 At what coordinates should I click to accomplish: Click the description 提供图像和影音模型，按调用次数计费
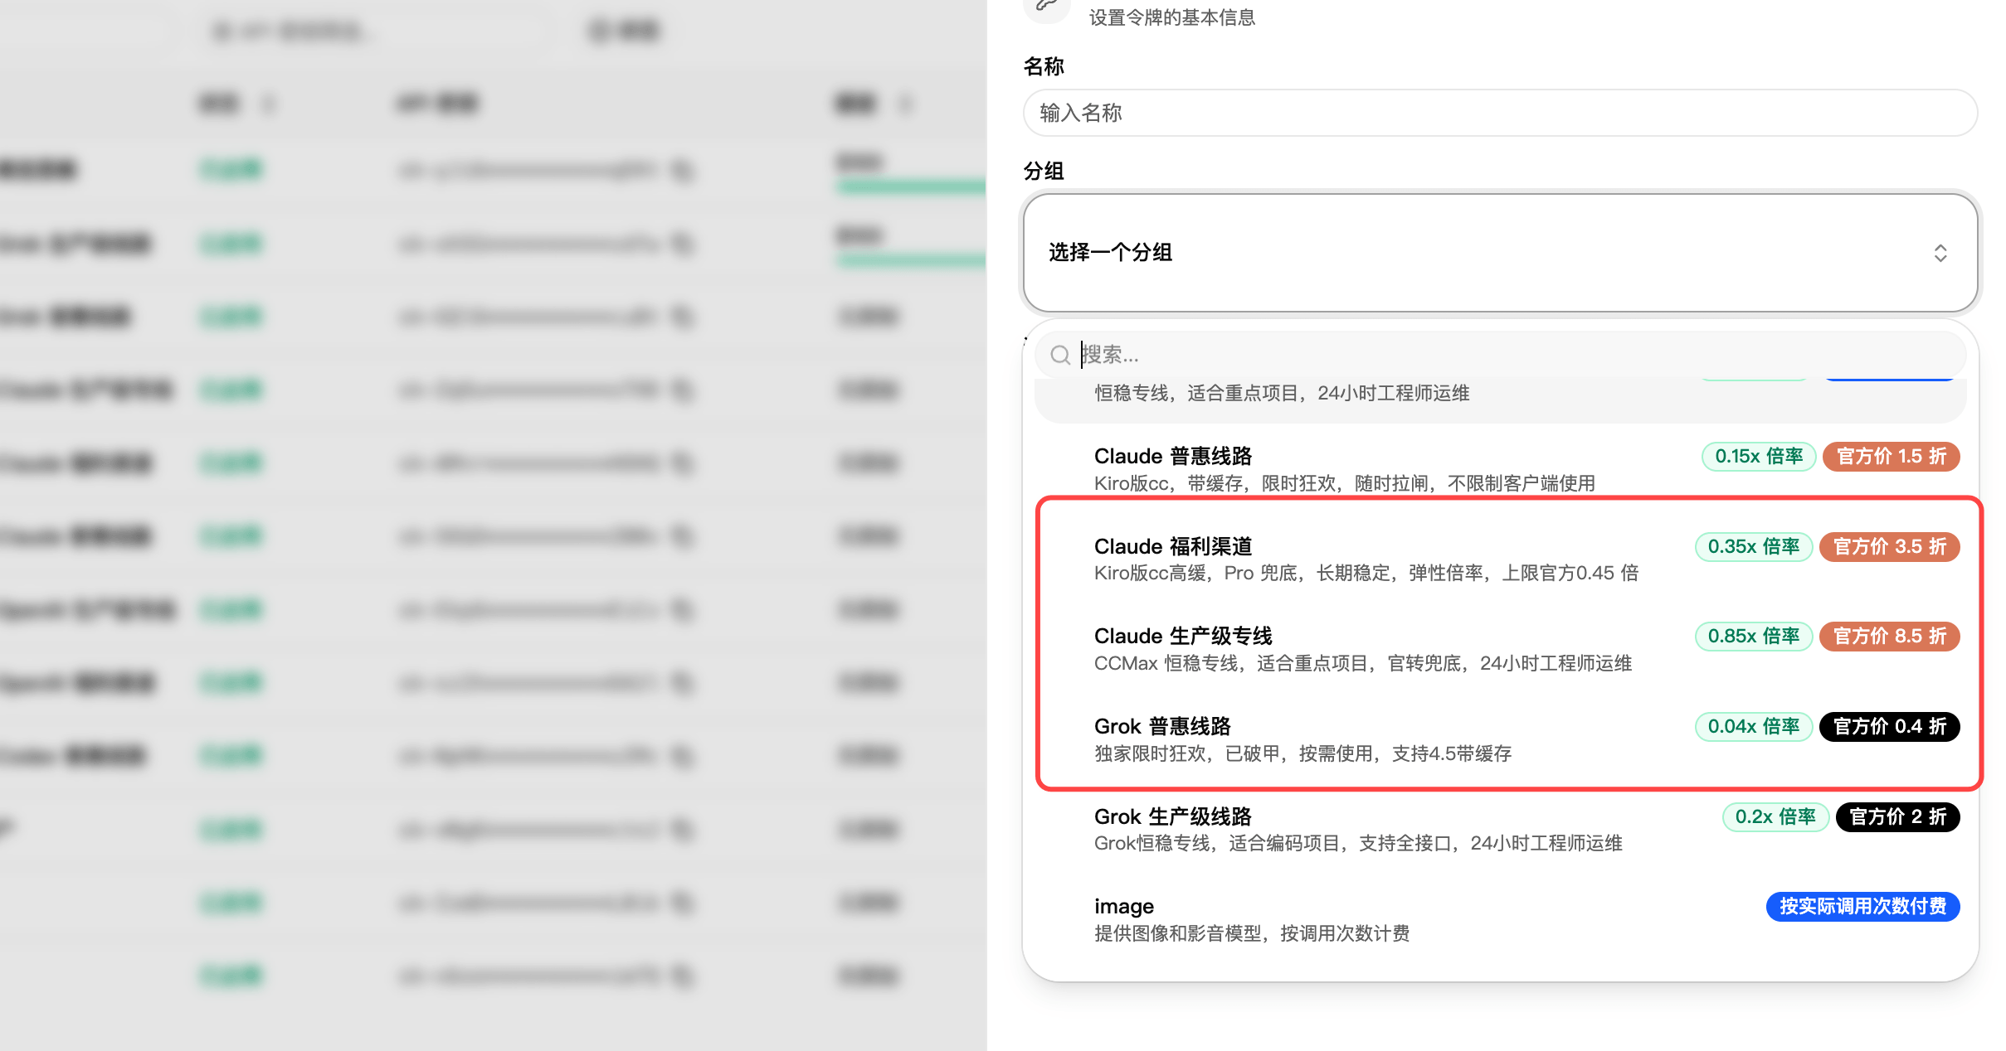coord(1252,933)
